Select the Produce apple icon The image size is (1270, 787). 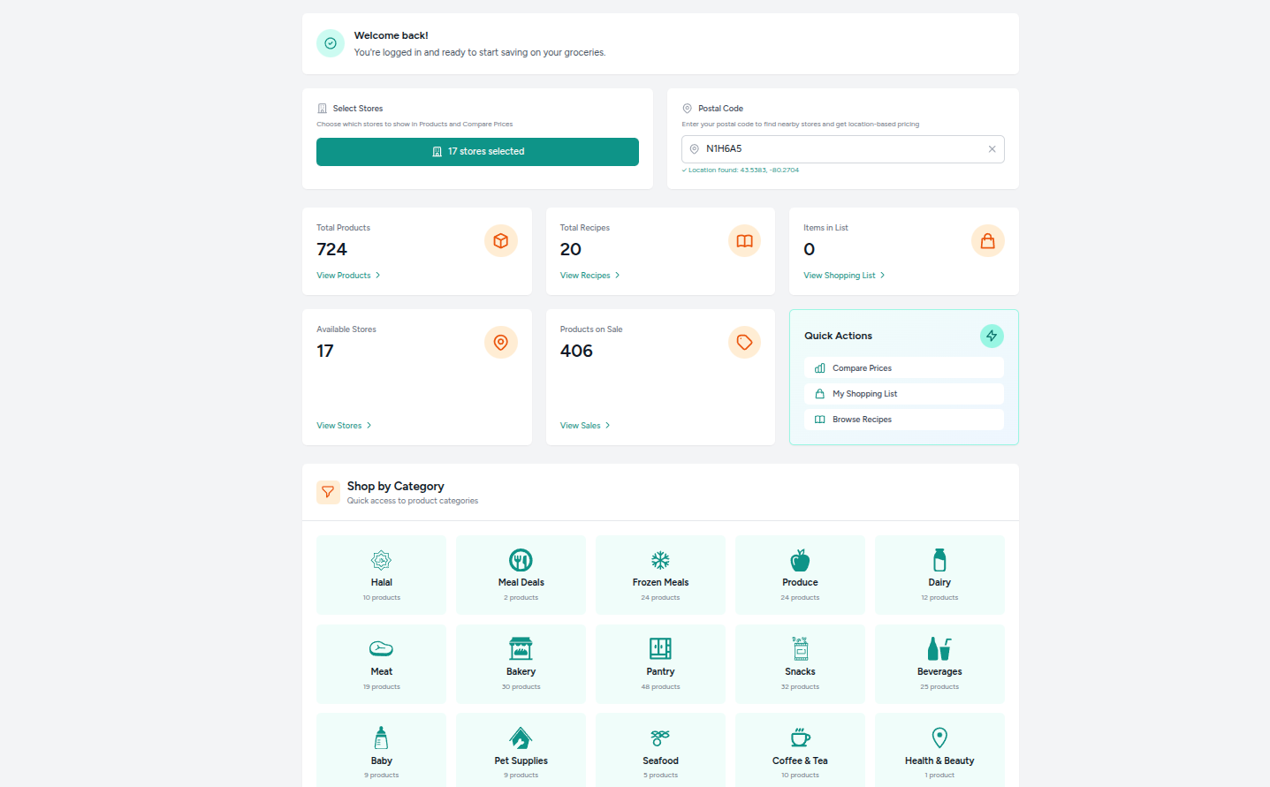pos(800,561)
